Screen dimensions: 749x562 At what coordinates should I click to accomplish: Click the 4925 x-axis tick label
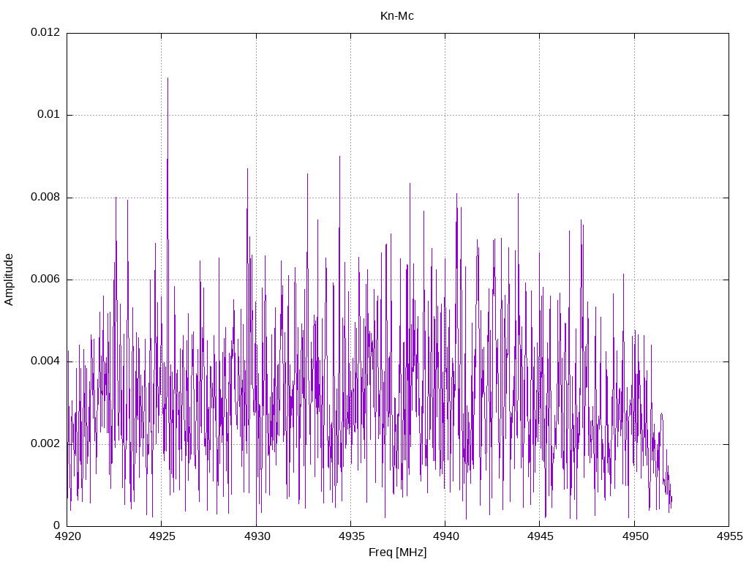click(x=162, y=536)
